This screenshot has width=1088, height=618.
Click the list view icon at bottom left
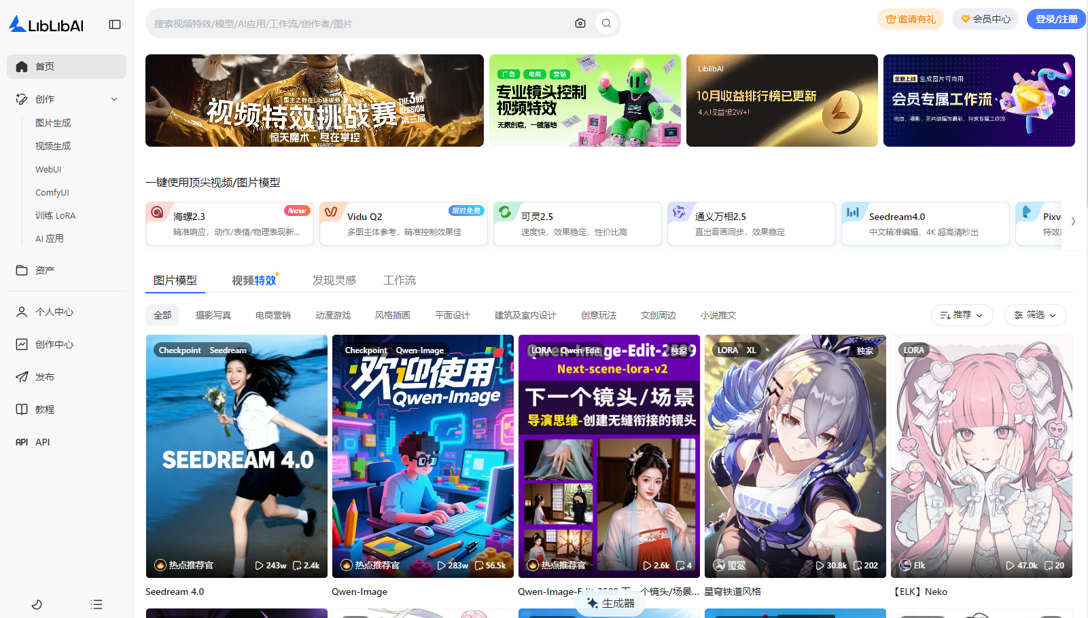point(96,604)
